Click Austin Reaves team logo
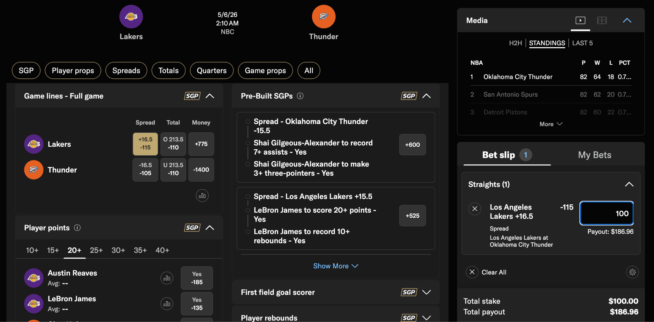654x322 pixels. pyautogui.click(x=34, y=278)
